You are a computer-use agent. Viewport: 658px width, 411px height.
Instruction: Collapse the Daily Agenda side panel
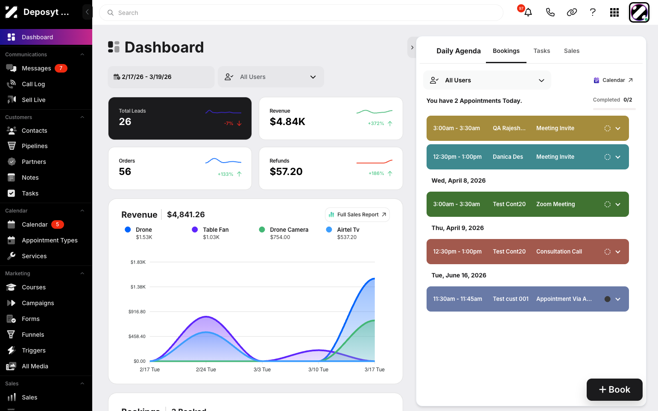(x=412, y=47)
